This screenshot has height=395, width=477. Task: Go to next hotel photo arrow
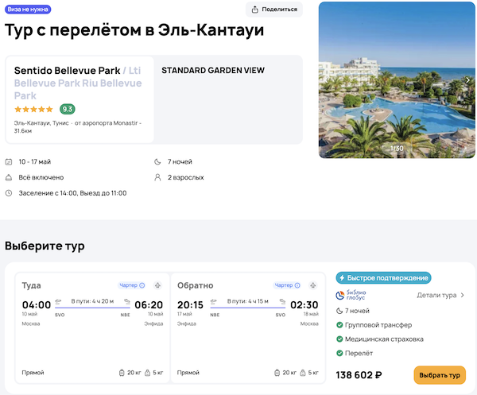coord(467,79)
